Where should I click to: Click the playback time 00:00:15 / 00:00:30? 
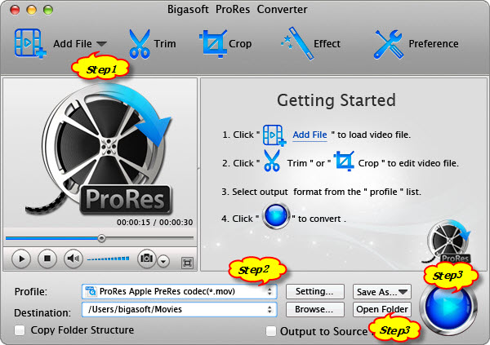coord(154,223)
